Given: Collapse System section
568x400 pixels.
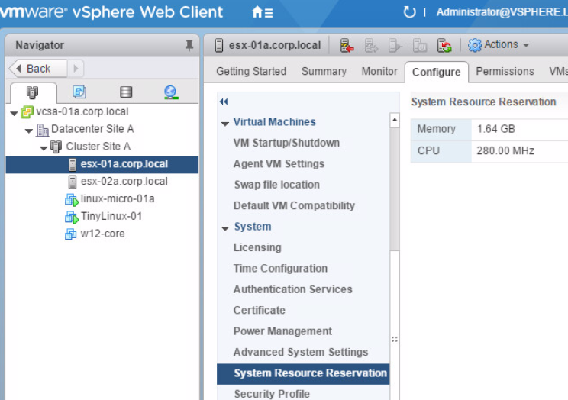Looking at the screenshot, I should [225, 228].
